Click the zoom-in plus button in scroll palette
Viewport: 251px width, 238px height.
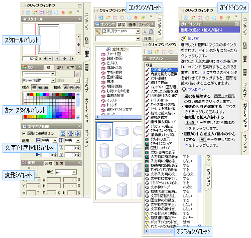(x=45, y=59)
